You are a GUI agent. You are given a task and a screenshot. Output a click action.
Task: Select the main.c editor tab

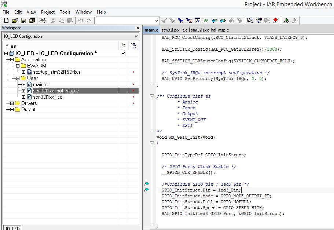(x=151, y=30)
